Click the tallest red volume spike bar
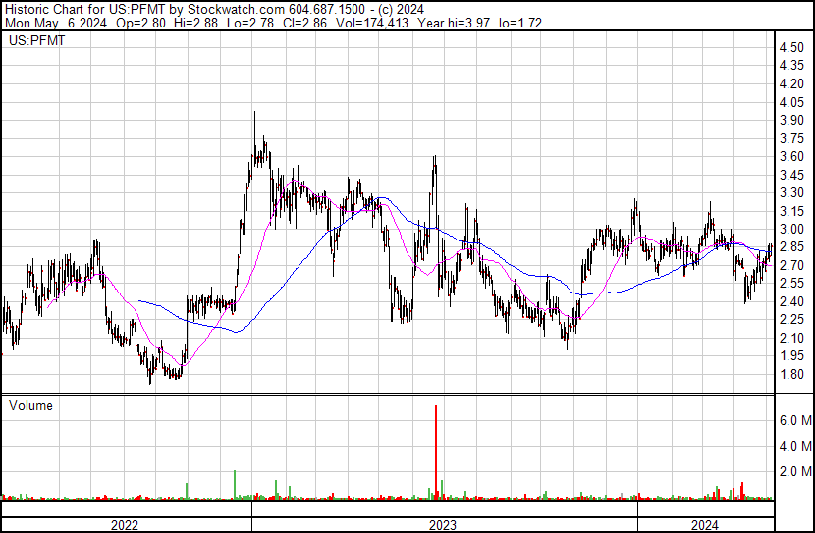The width and height of the screenshot is (815, 533). (x=435, y=452)
